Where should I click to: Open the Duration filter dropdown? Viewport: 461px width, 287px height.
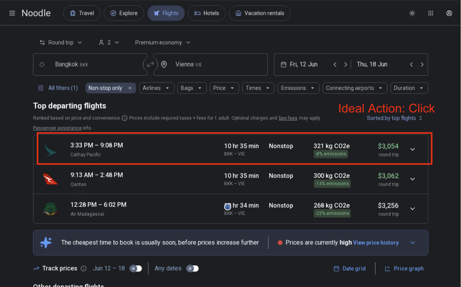409,88
